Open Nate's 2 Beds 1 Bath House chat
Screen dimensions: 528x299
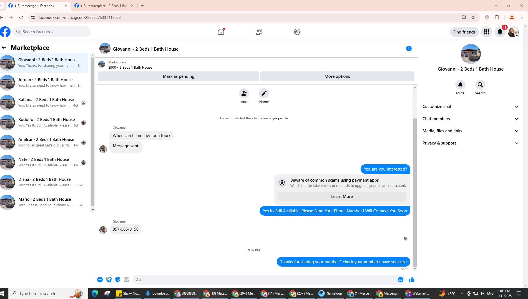coord(44,162)
